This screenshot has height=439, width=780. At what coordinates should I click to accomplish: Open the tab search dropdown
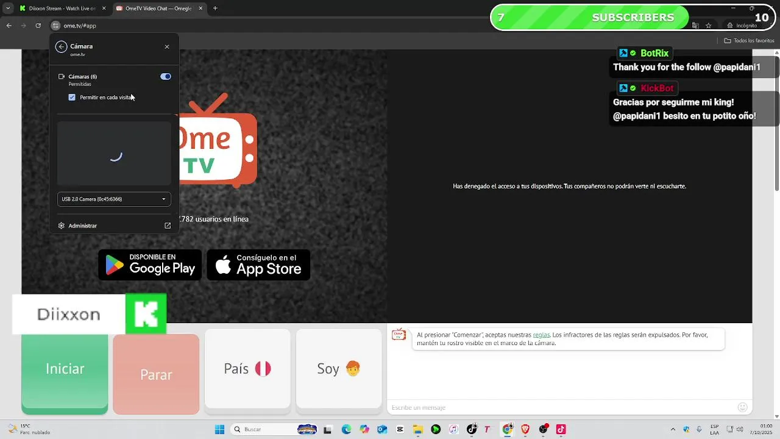coord(8,9)
